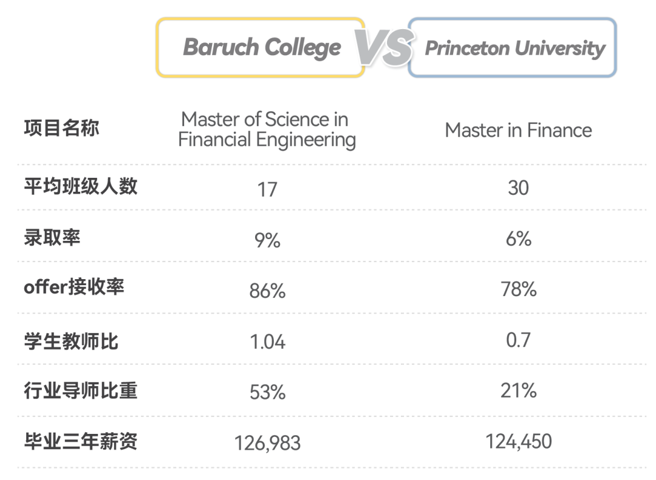Select the 平均班级人数 row label
The height and width of the screenshot is (480, 656).
[80, 186]
